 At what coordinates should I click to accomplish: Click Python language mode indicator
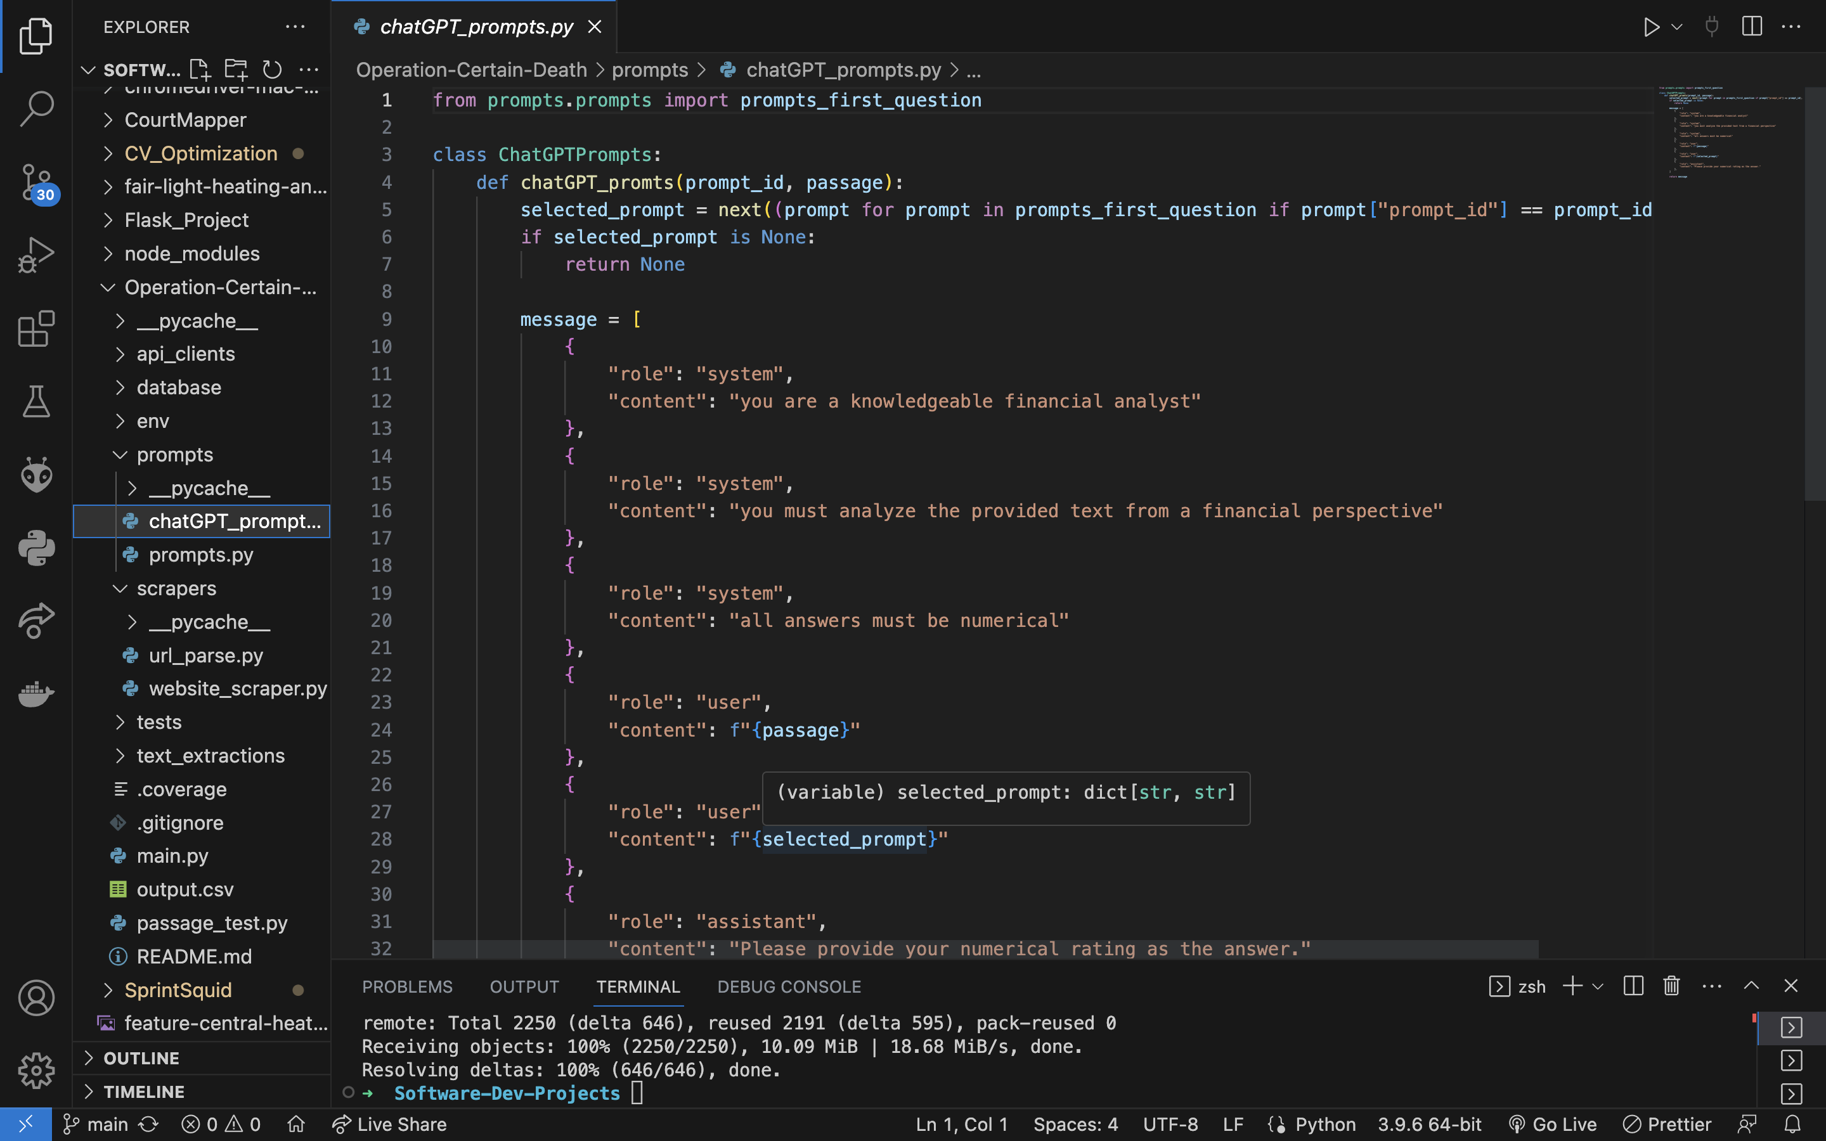point(1325,1125)
